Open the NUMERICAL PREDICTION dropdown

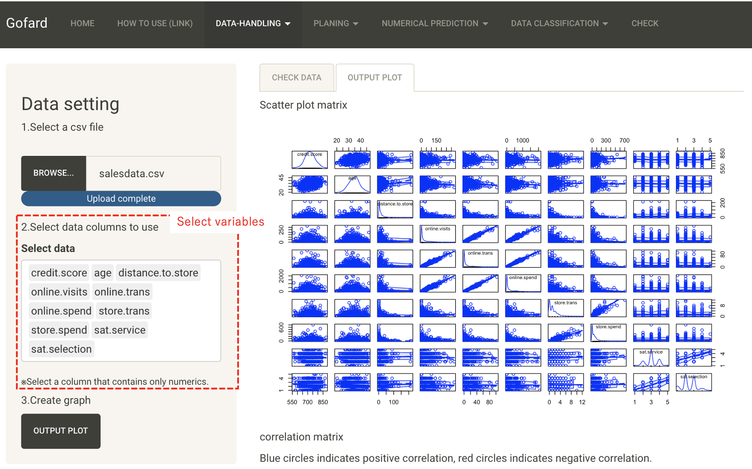434,23
